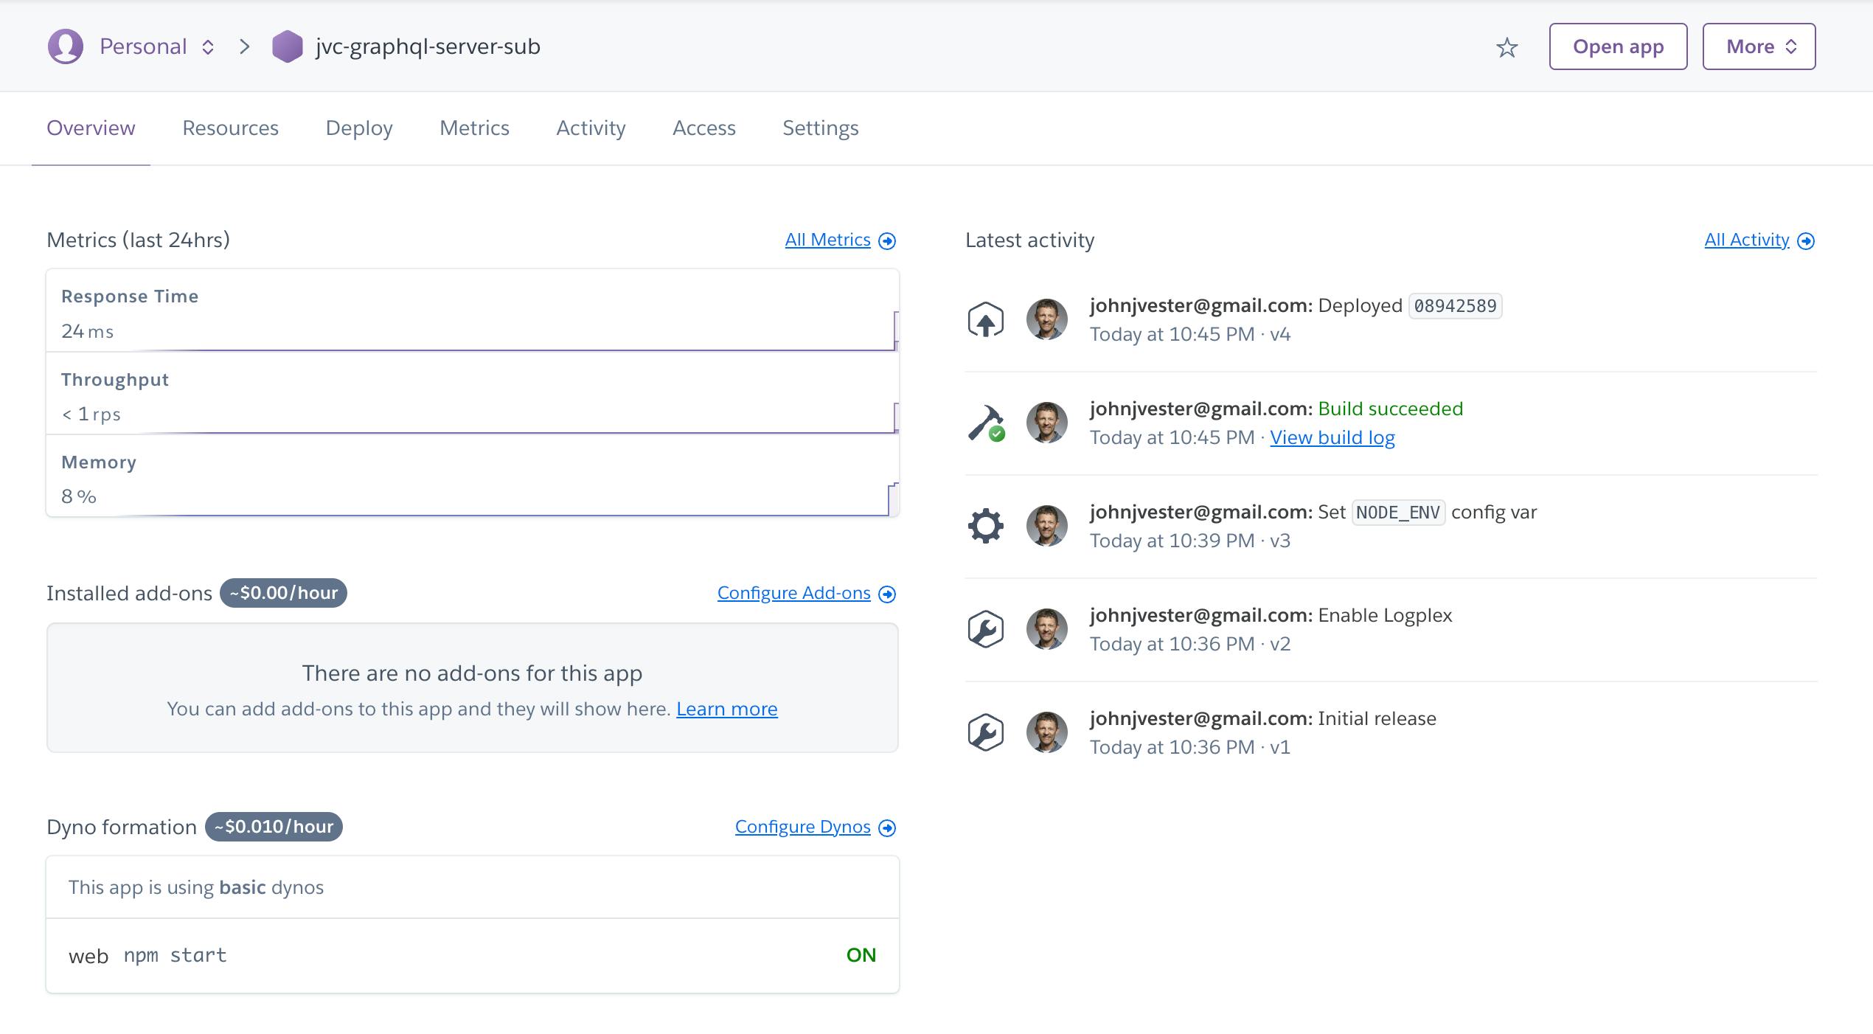This screenshot has width=1873, height=1034.
Task: Expand the Personal team switcher
Action: 208,47
